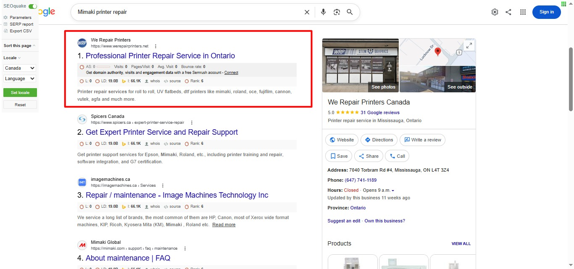Click whois for imagemachines.ca result
574x269 pixels.
(153, 206)
